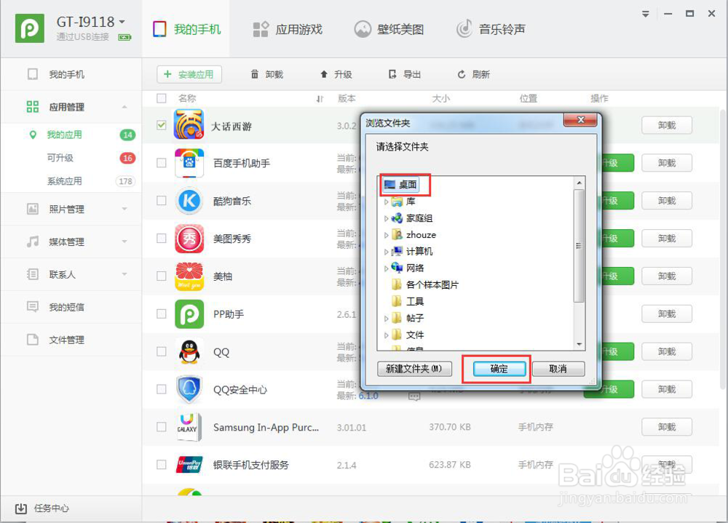Switch to the 应用游戏 tab
The width and height of the screenshot is (728, 523).
[x=288, y=29]
